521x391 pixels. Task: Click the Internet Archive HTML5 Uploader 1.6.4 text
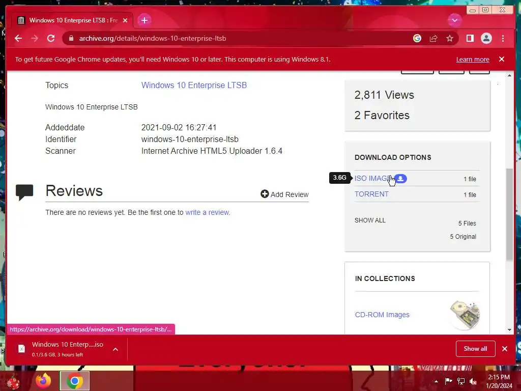[212, 151]
